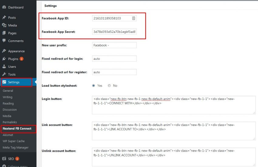Screen dimensions: 258x167
Task: Go to Writing settings submenu
Action: tap(7, 97)
